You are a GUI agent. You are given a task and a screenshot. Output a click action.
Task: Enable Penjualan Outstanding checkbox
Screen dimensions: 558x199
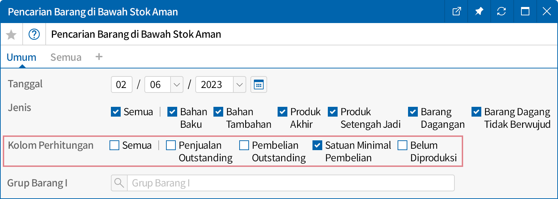tap(171, 145)
